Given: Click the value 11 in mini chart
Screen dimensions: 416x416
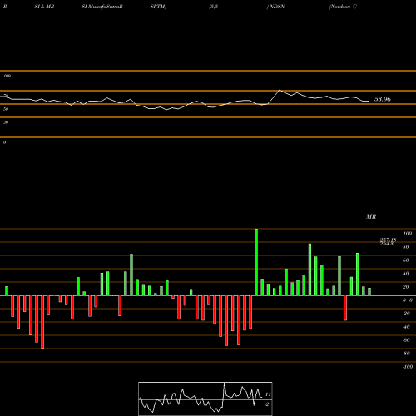Looking at the screenshot, I should [x=268, y=394].
